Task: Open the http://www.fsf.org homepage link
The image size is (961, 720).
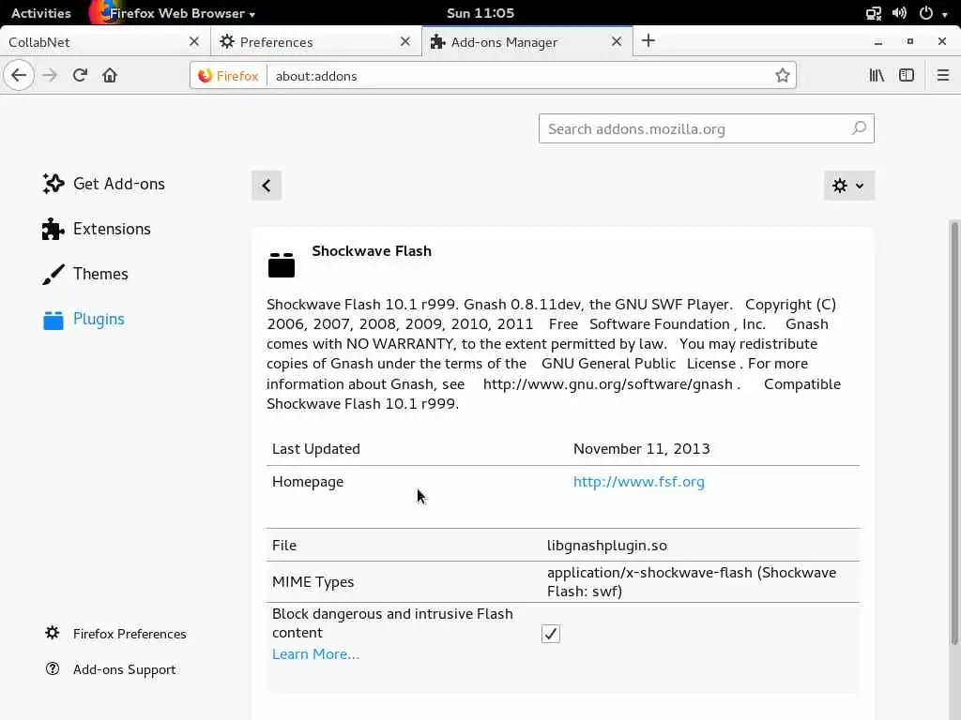Action: coord(638,482)
